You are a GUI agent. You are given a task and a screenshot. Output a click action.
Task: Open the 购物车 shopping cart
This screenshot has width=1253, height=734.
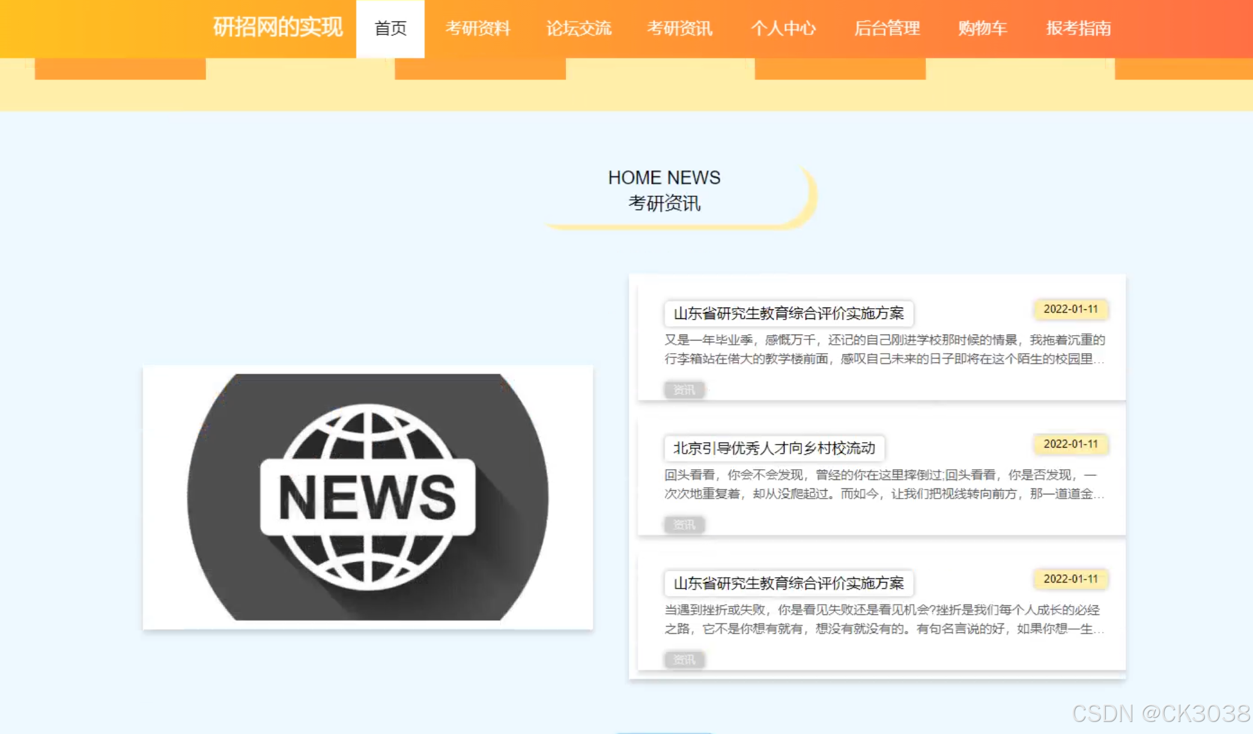(x=982, y=28)
